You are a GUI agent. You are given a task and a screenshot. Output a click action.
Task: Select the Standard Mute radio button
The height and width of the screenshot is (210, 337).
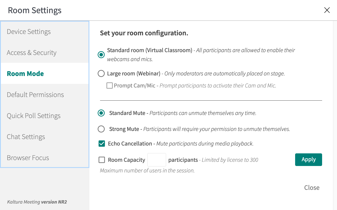[101, 113]
